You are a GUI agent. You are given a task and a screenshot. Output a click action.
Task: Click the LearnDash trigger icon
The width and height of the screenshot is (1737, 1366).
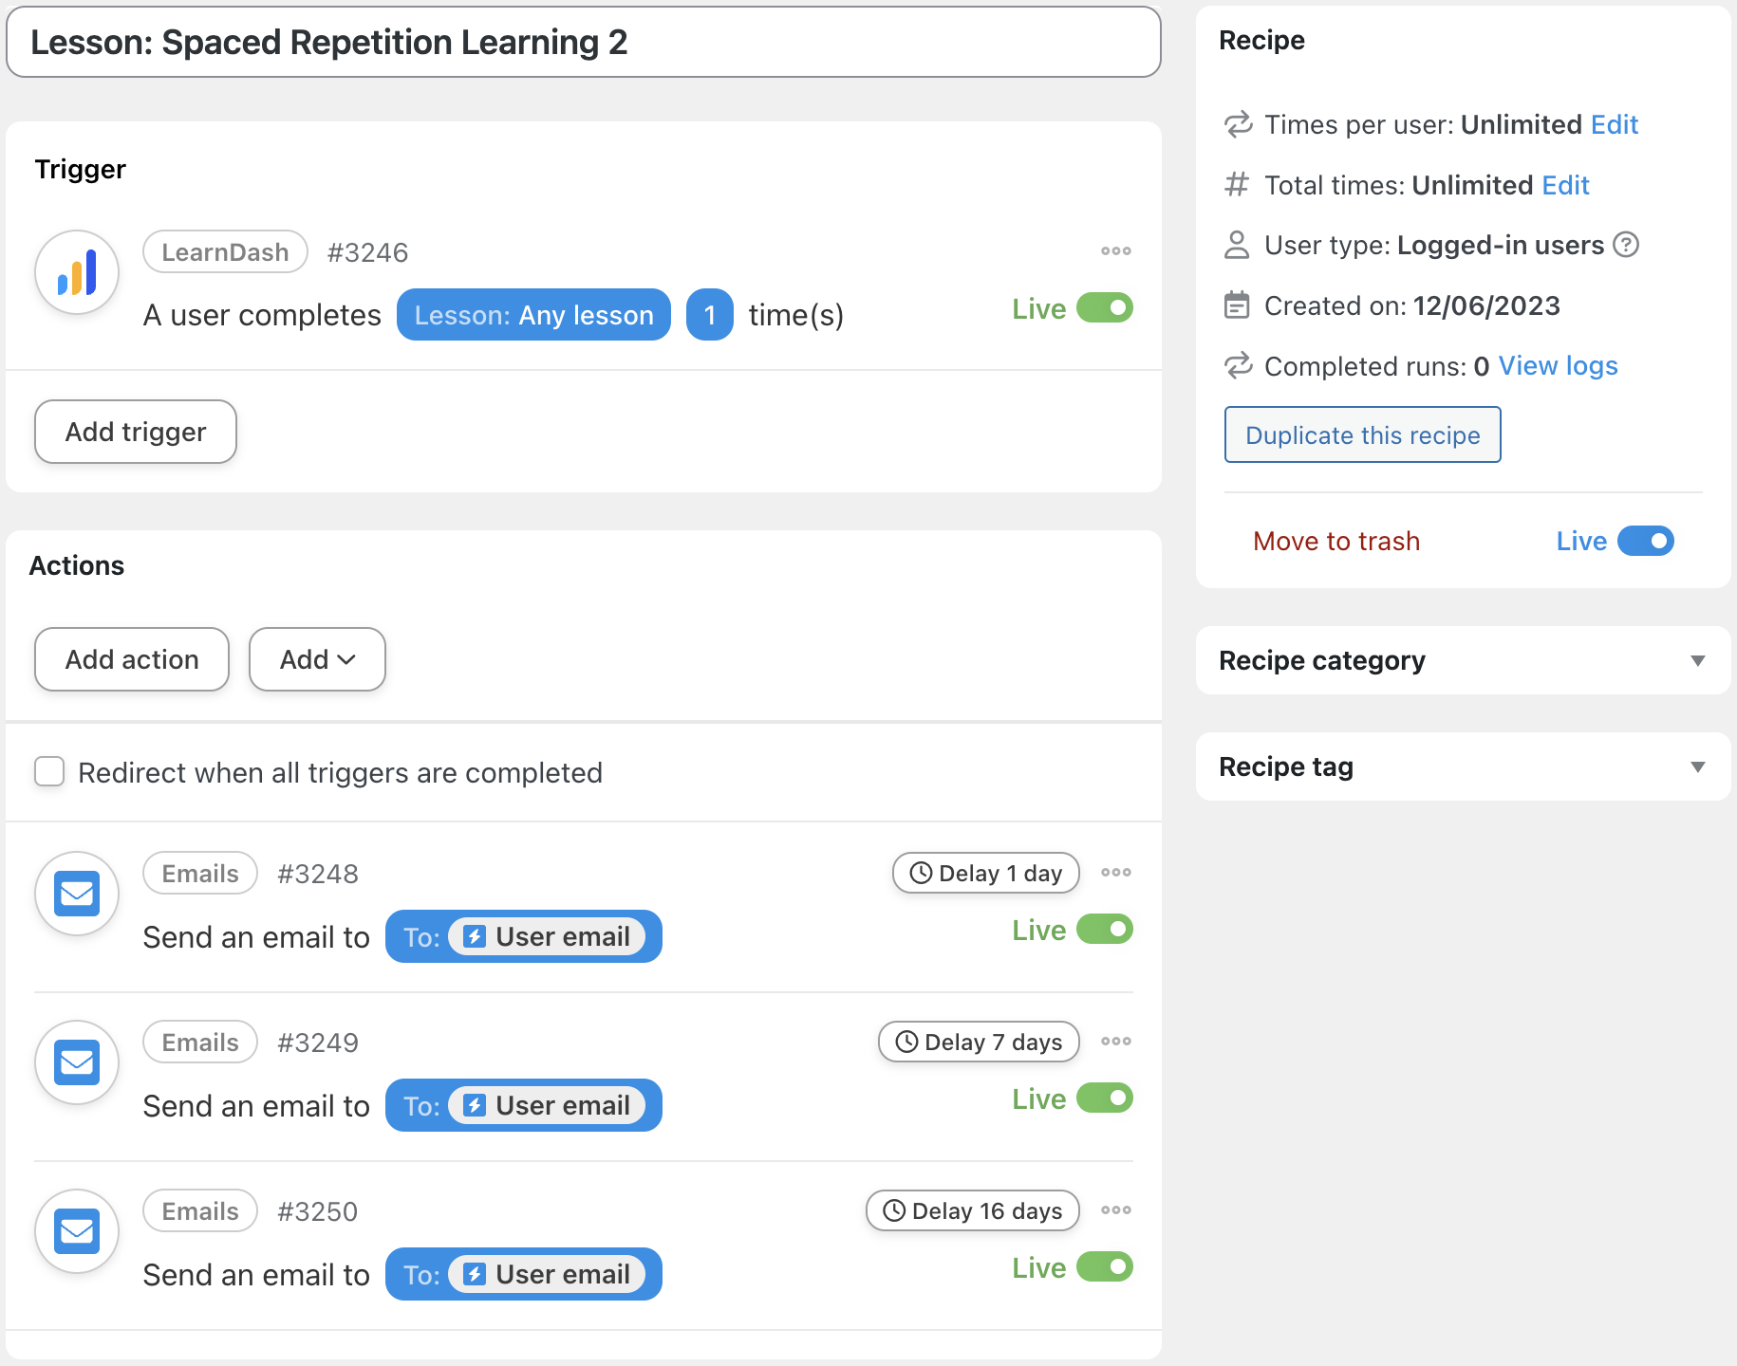(x=77, y=272)
